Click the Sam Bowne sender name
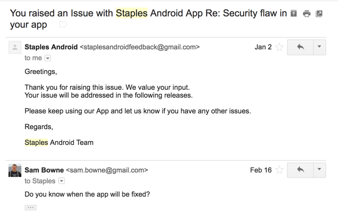This screenshot has height=212, width=338. pos(44,170)
